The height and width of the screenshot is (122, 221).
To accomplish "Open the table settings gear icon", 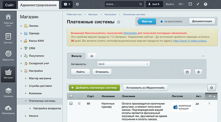I will pos(212,88).
